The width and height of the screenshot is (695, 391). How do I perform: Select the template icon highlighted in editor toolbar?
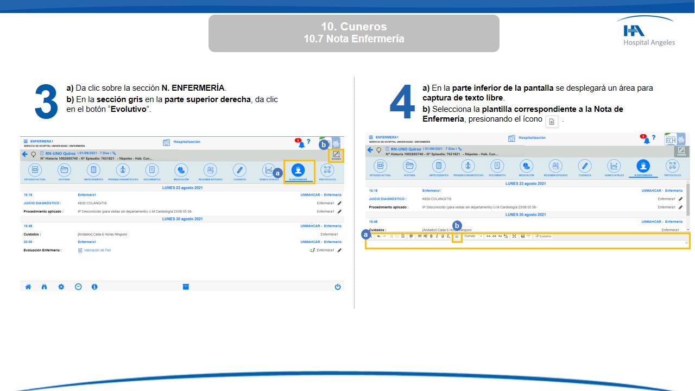(457, 236)
